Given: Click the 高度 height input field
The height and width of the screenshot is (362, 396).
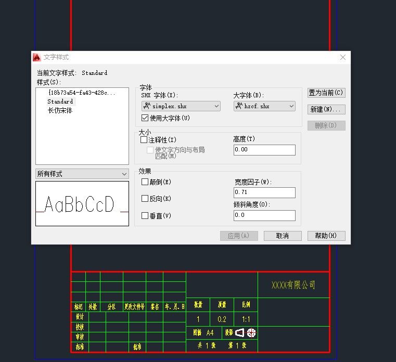Looking at the screenshot, I should (264, 150).
